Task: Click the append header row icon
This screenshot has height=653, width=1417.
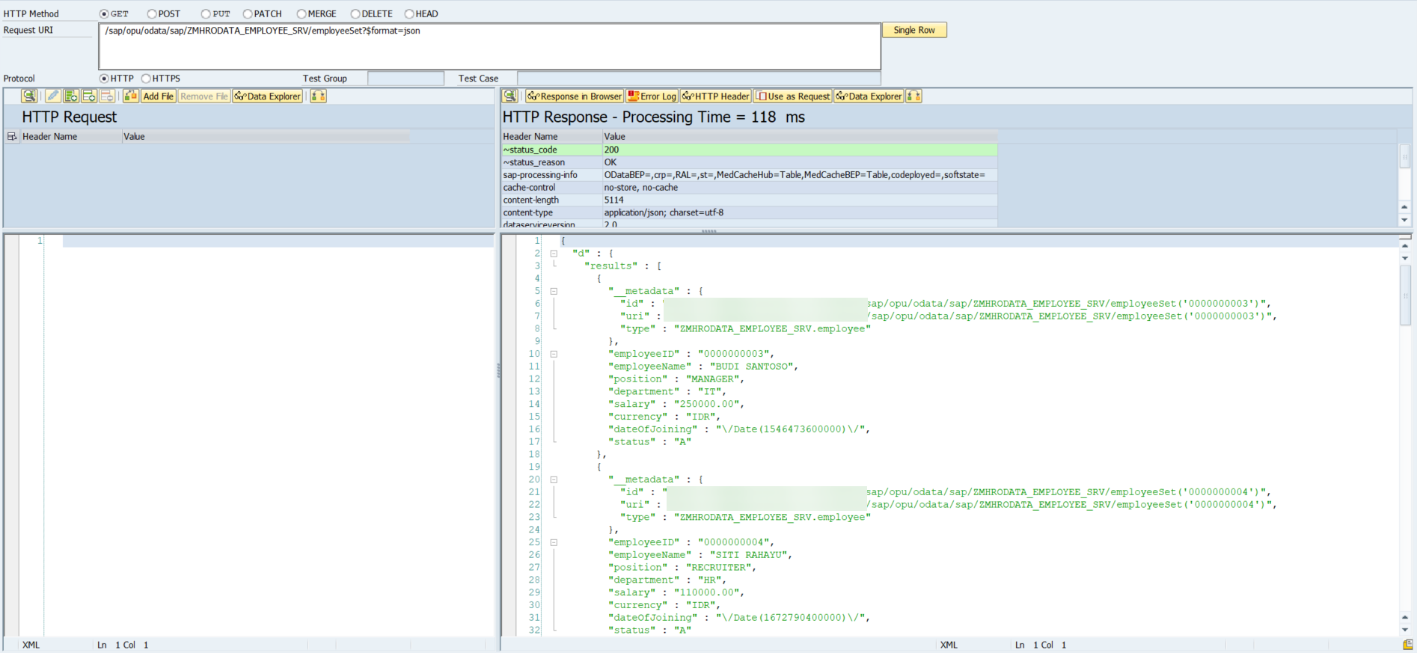Action: pyautogui.click(x=71, y=96)
